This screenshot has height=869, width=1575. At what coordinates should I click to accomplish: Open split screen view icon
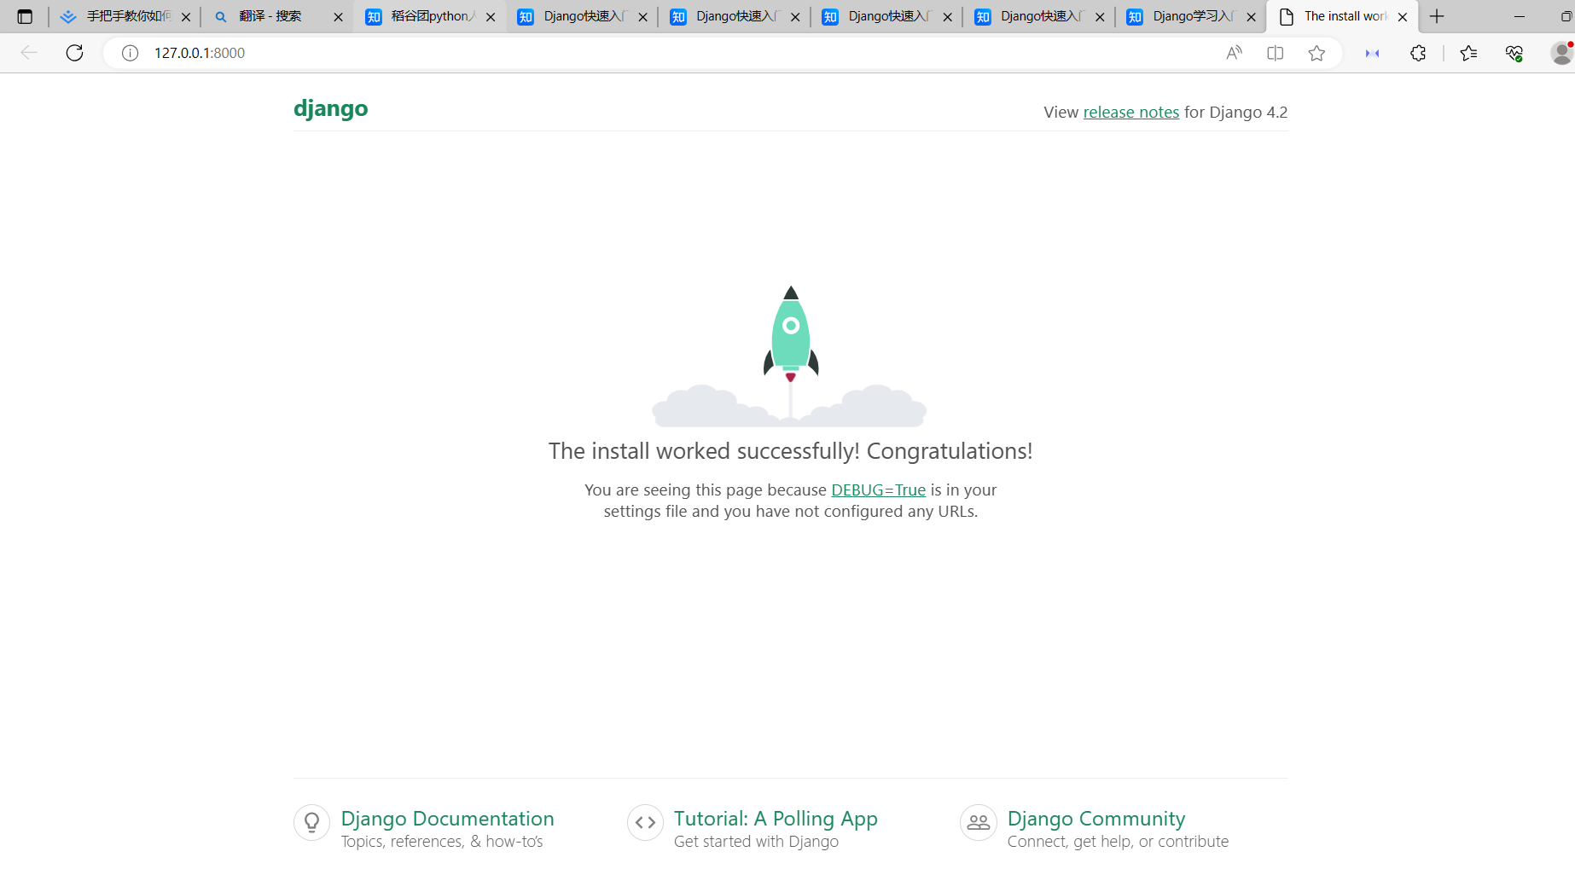1276,53
